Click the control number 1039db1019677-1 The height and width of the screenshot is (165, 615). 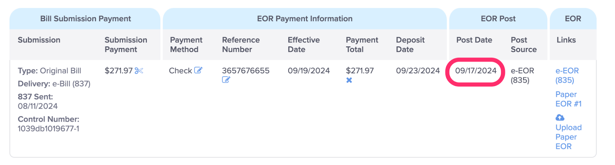pos(48,129)
